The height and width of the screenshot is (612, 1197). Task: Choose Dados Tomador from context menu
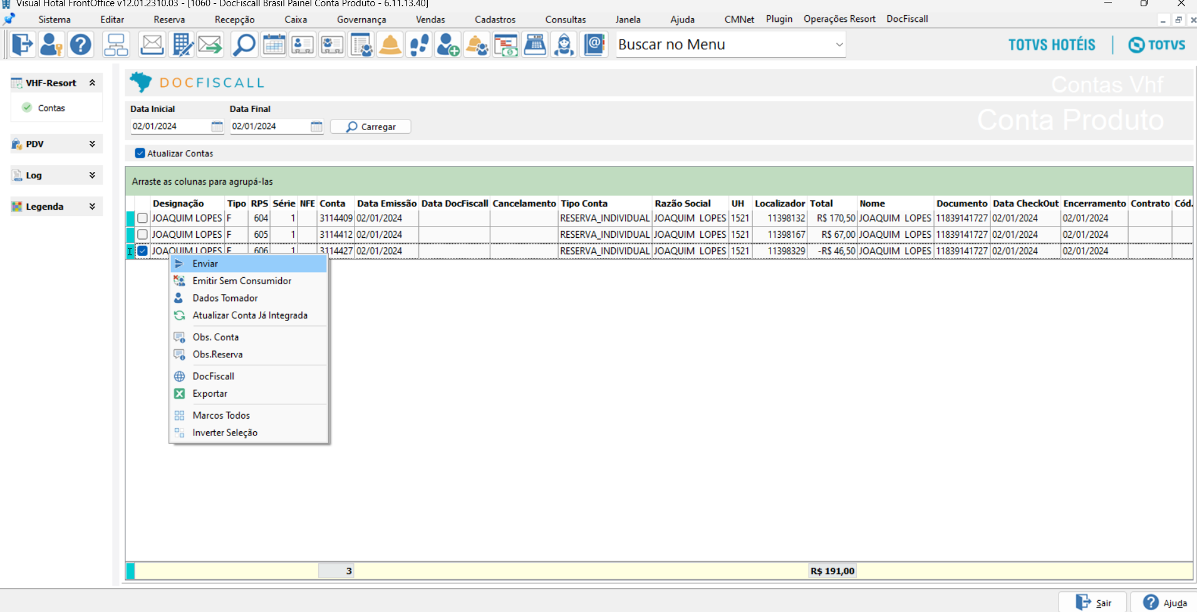pos(249,298)
